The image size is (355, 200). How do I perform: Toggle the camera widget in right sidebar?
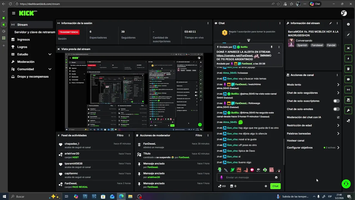coord(348,100)
